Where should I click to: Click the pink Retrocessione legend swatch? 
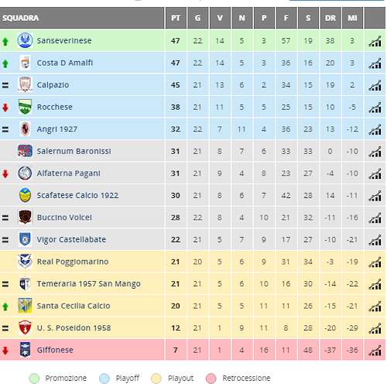point(211,378)
